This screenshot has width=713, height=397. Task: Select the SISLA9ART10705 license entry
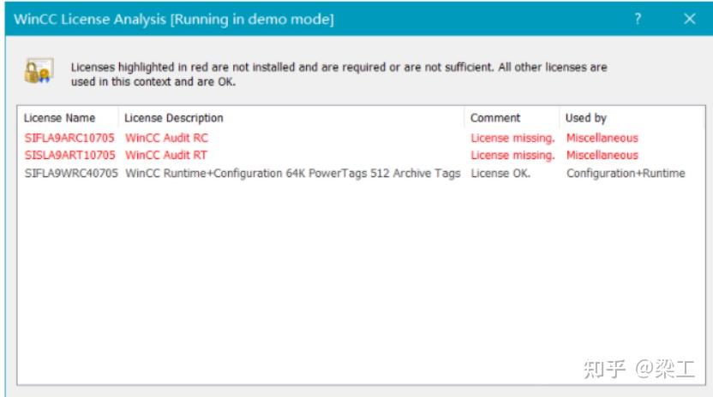tap(69, 155)
